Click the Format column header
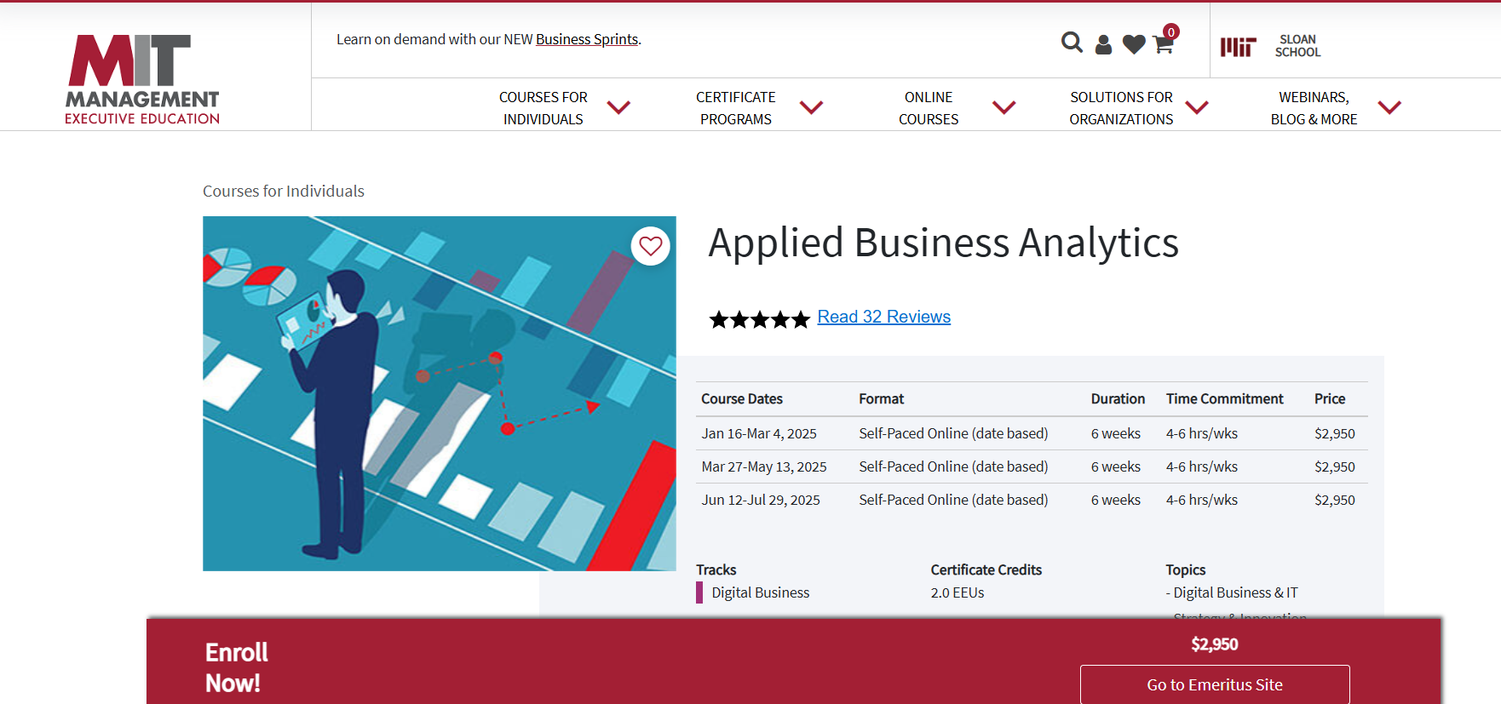The height and width of the screenshot is (704, 1501). point(882,398)
